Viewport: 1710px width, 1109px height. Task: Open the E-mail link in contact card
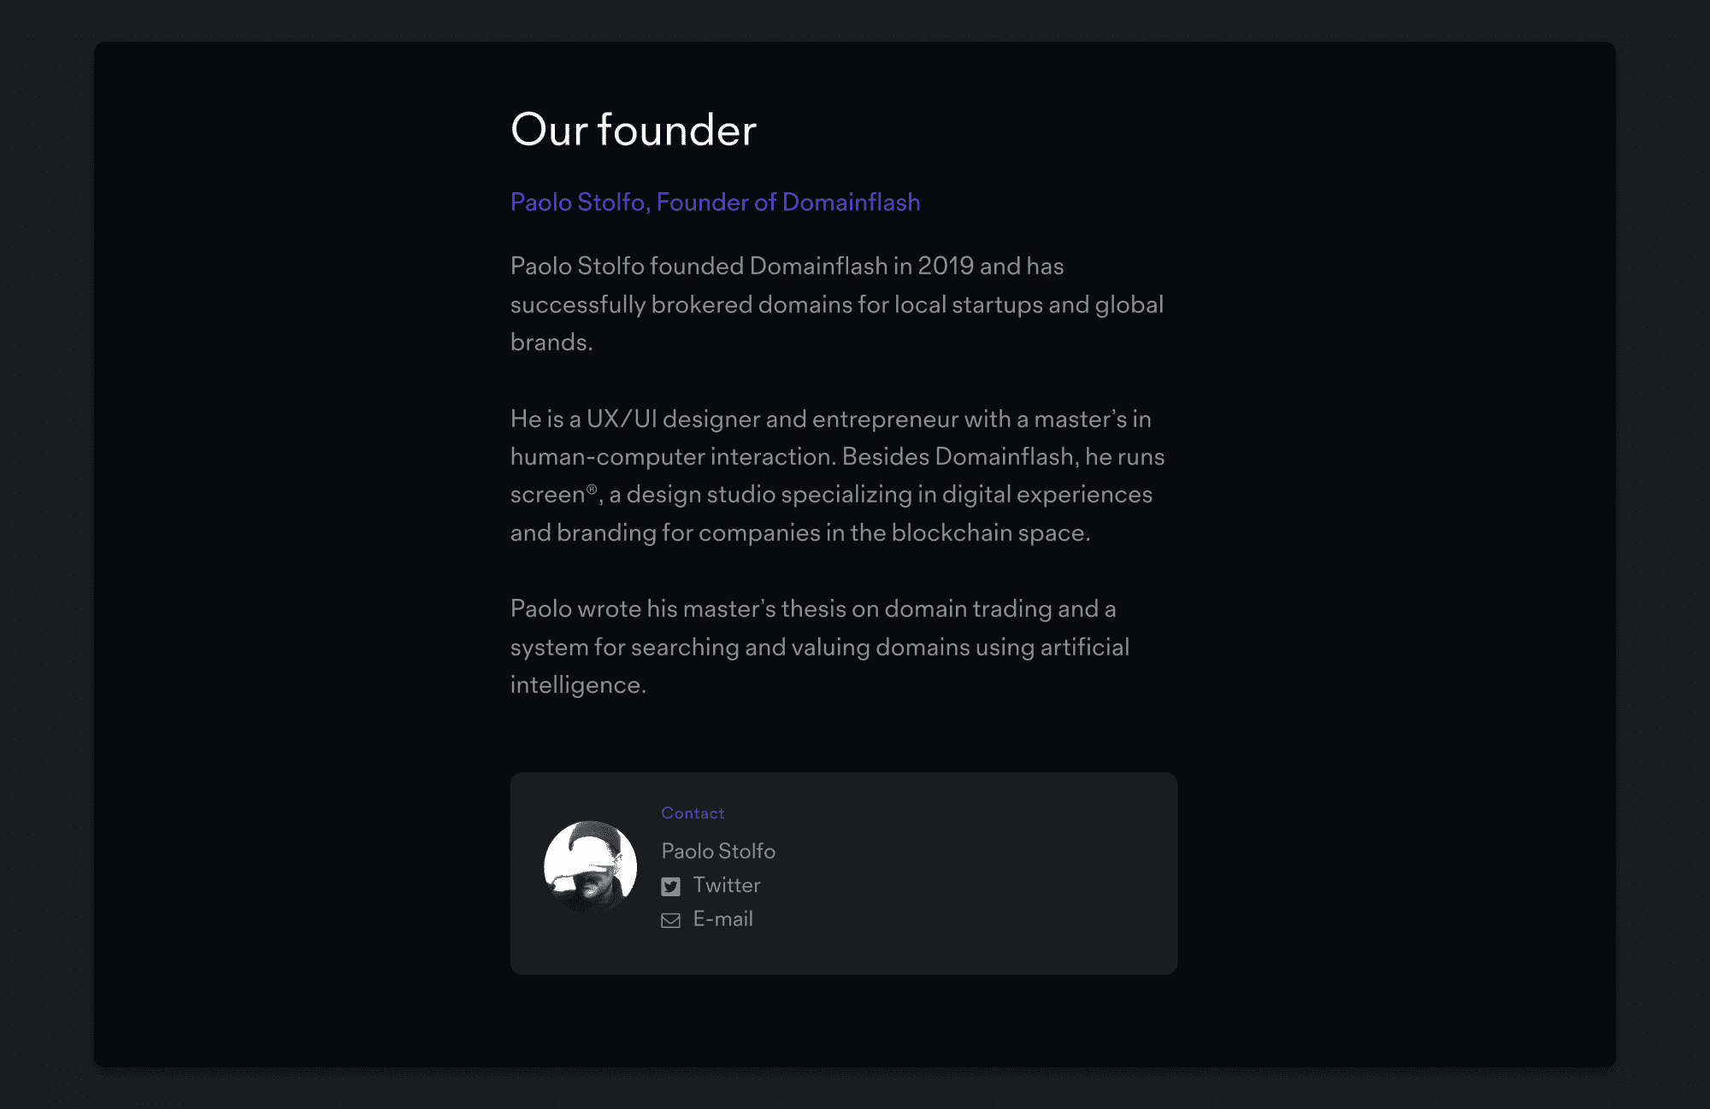click(722, 919)
